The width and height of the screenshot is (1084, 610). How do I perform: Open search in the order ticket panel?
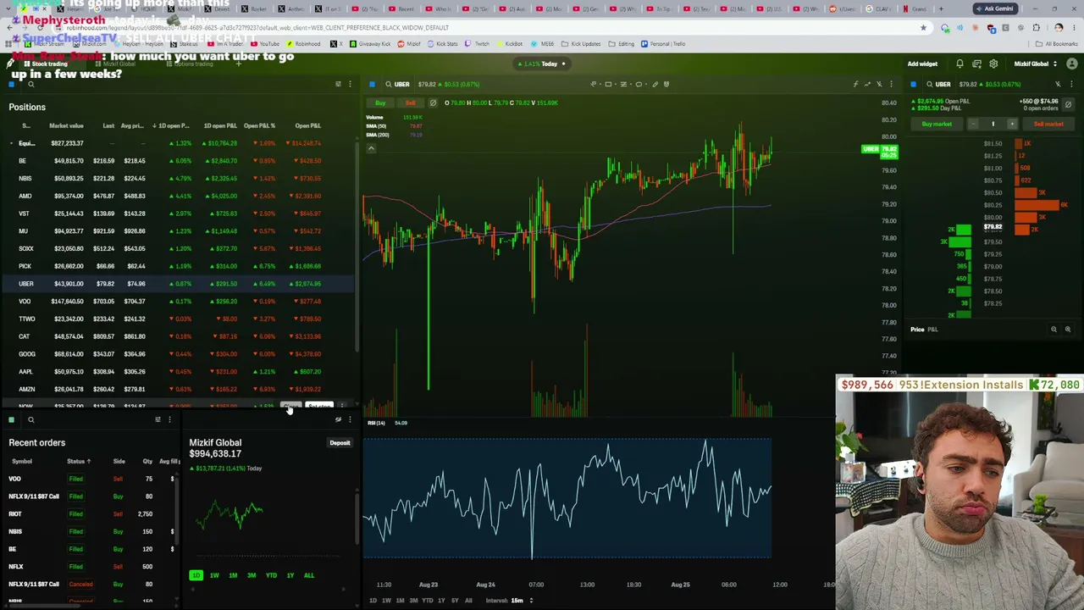[x=930, y=84]
